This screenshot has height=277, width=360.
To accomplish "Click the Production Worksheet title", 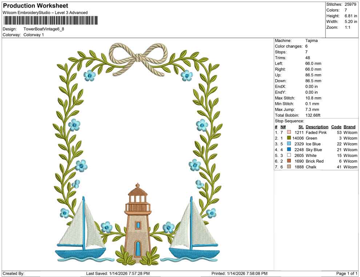I will click(35, 6).
